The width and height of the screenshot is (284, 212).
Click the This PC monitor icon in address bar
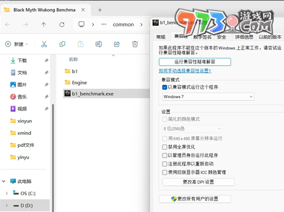[x=81, y=24]
